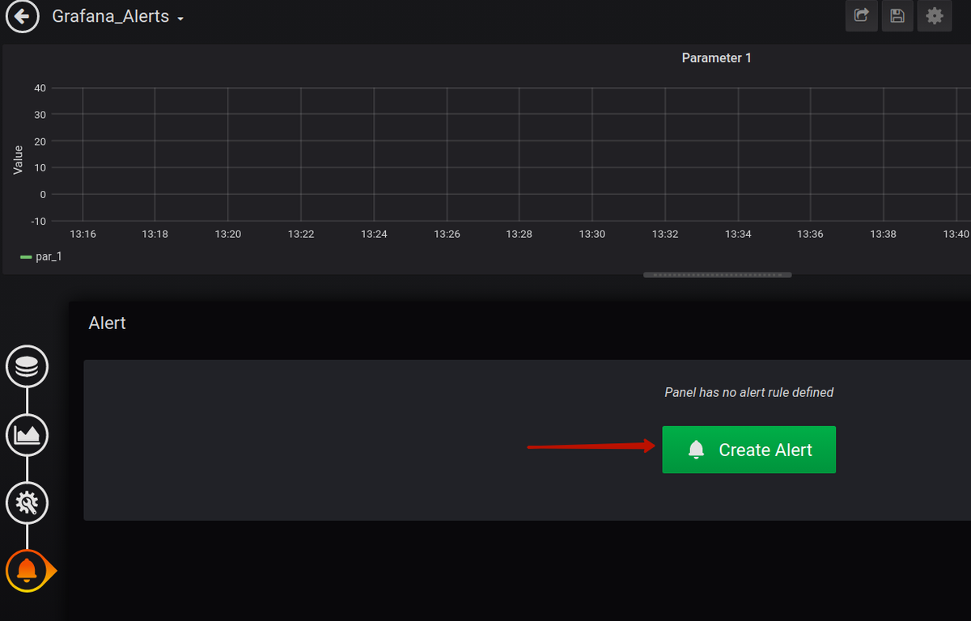Screen dimensions: 971x621
Task: Click the 13:34 time axis label
Action: point(737,234)
